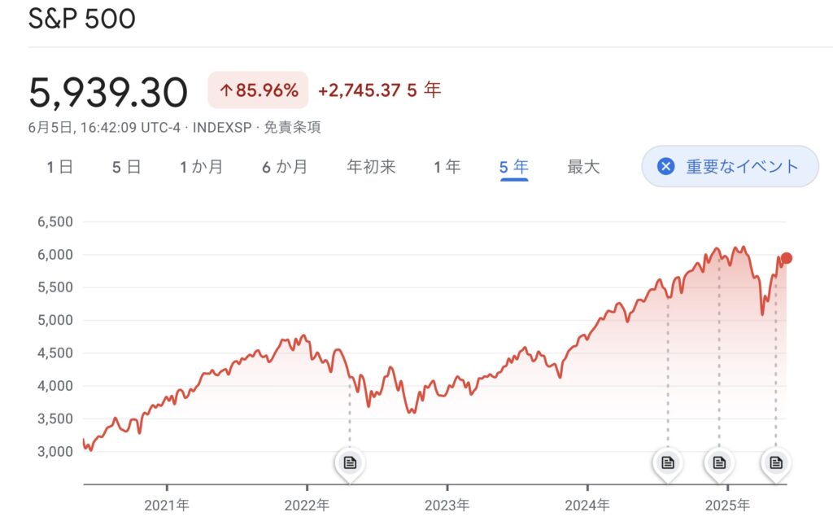Viewport: 833px width, 530px height.
Task: Click the 2023年 axis label
Action: pos(447,505)
